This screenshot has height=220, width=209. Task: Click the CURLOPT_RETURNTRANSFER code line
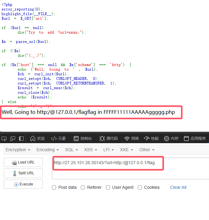[67, 83]
